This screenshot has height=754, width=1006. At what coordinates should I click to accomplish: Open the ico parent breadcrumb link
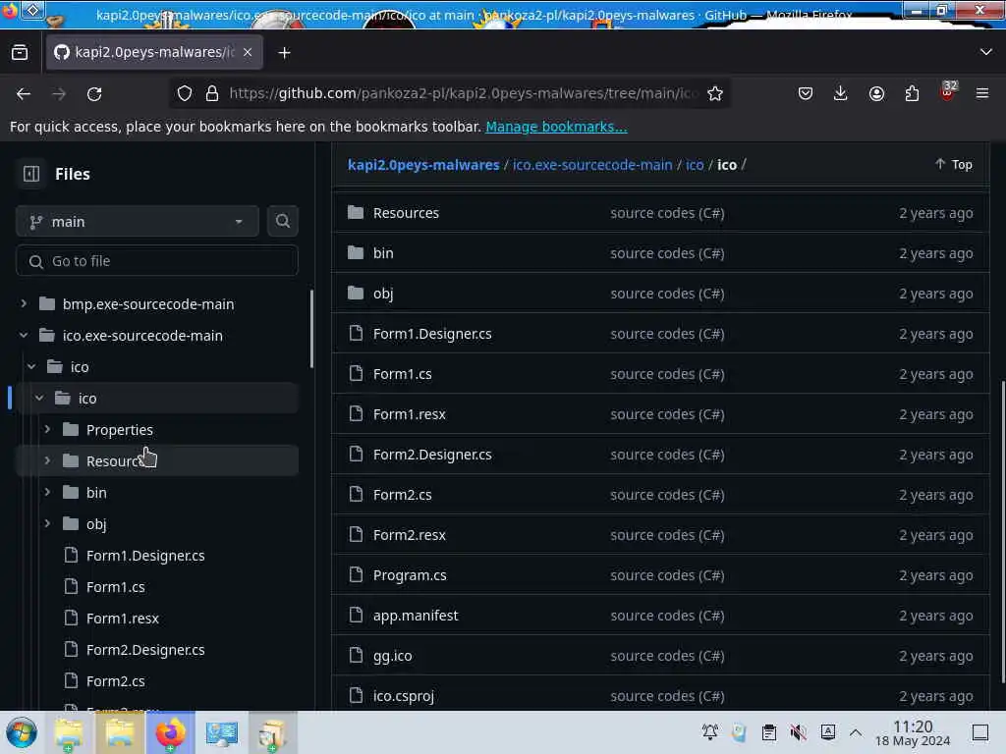coord(695,165)
